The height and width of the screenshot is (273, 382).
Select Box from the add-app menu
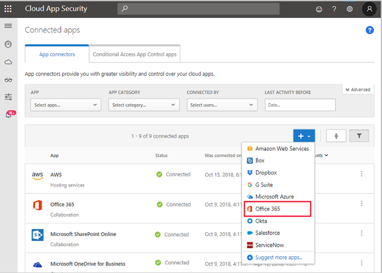(278, 160)
